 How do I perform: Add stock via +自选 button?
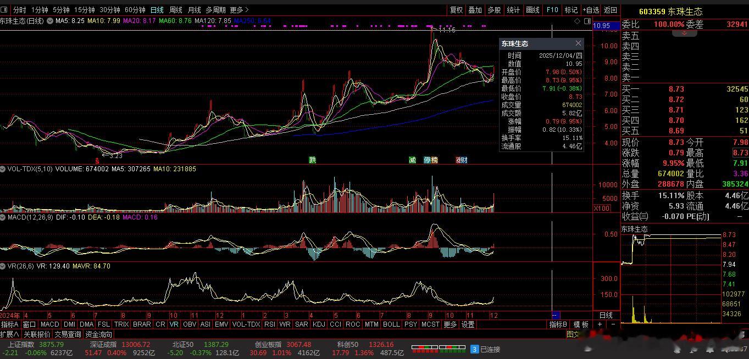591,10
